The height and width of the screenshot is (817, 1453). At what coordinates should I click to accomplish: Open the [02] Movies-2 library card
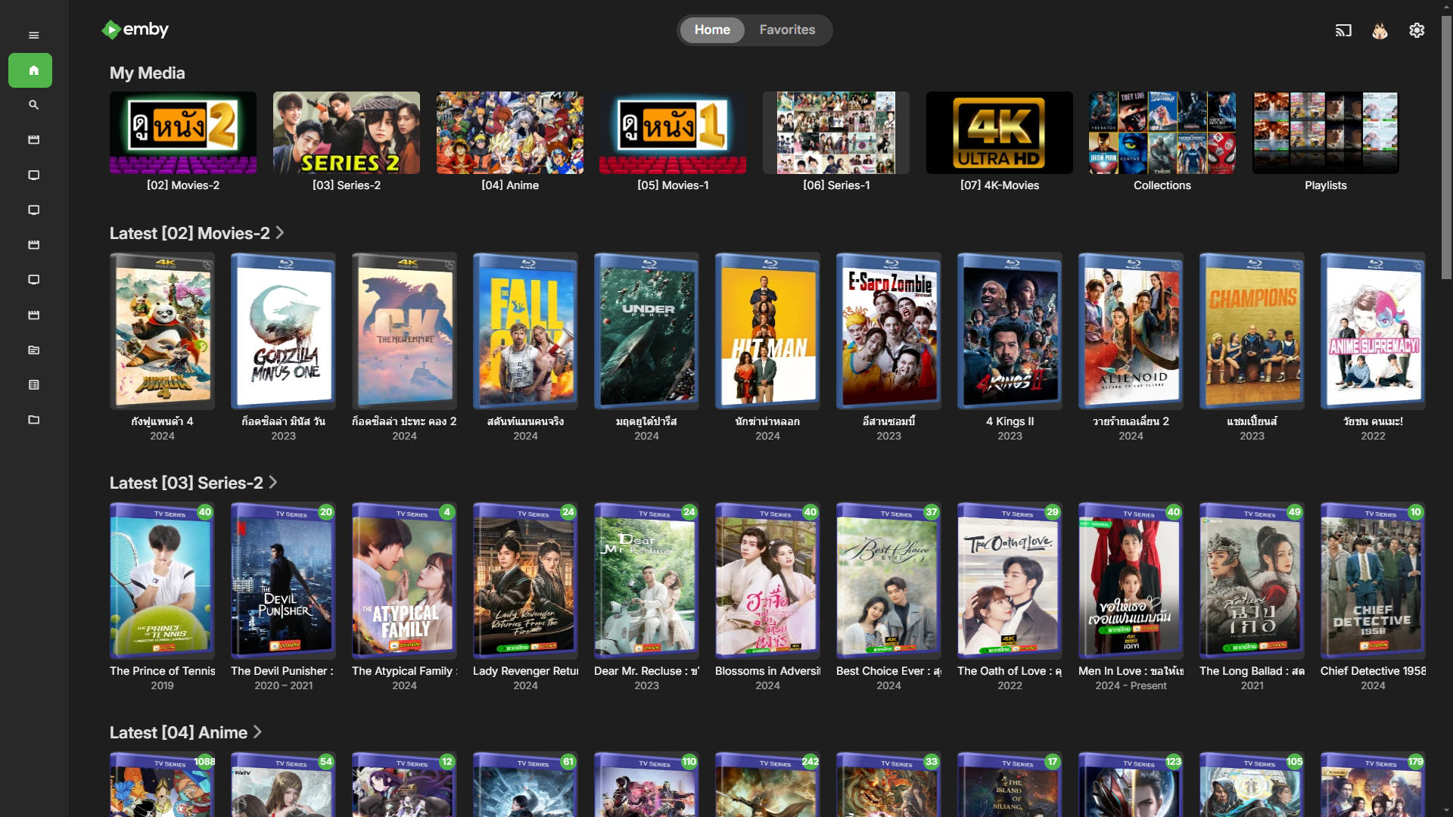coord(183,133)
